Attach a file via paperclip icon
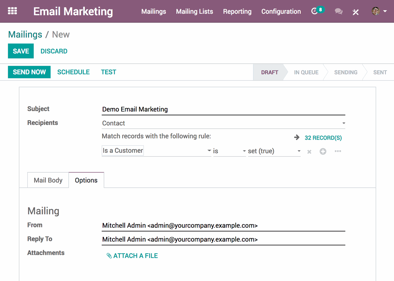The height and width of the screenshot is (281, 394). point(109,255)
